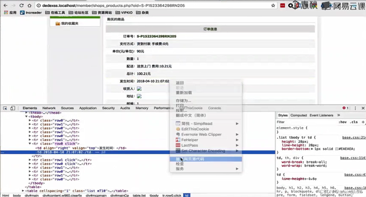Open the 服务 submenu
The width and height of the screenshot is (366, 197).
coord(206,169)
